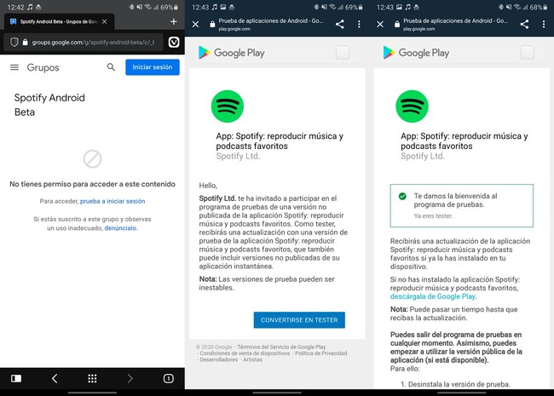554x396 pixels.
Task: Open the Artistas footer link
Action: click(x=252, y=359)
